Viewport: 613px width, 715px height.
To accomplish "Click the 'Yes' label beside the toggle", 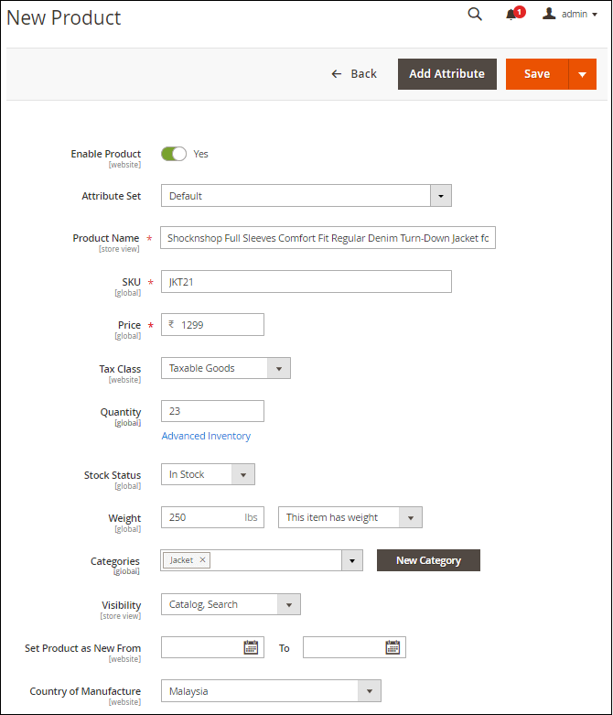I will pyautogui.click(x=200, y=154).
